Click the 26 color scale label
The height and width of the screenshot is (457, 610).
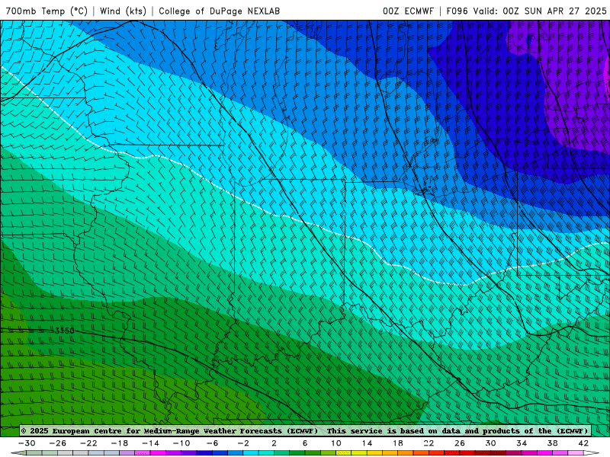click(x=460, y=443)
